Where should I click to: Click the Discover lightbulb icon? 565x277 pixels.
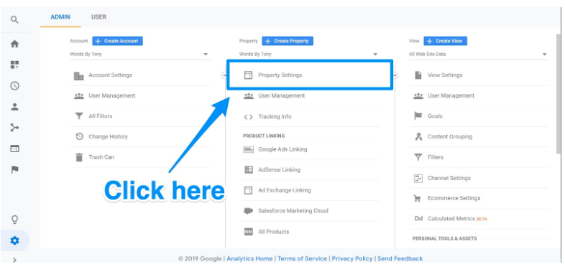[14, 219]
